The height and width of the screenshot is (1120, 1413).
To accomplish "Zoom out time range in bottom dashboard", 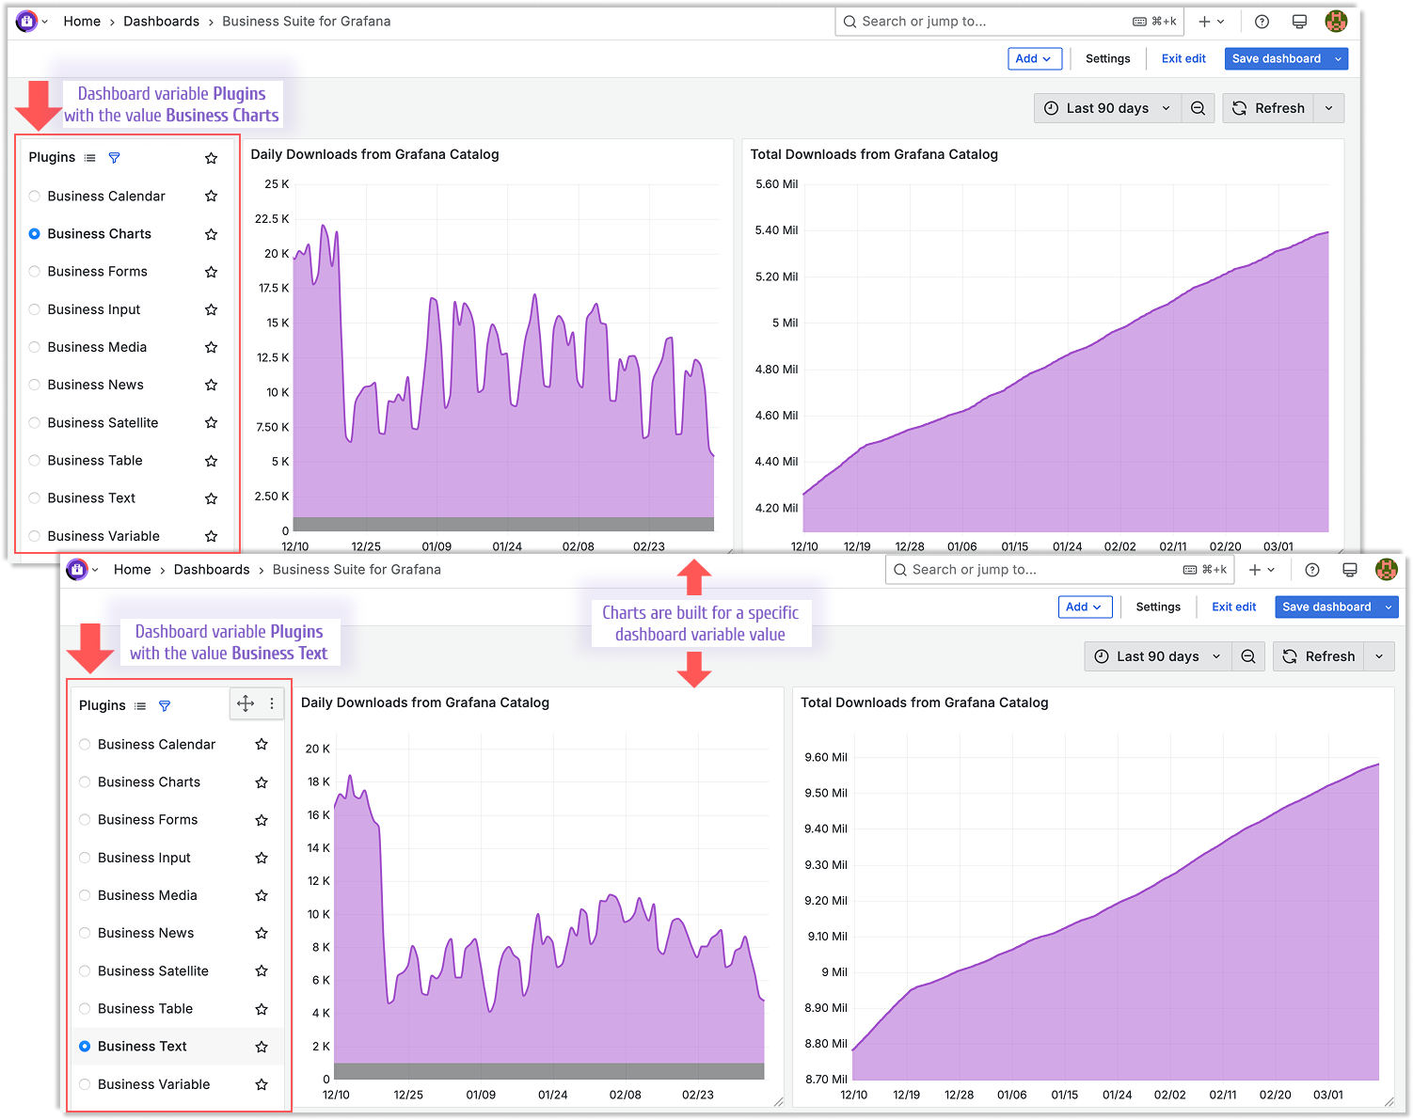I will pyautogui.click(x=1248, y=656).
